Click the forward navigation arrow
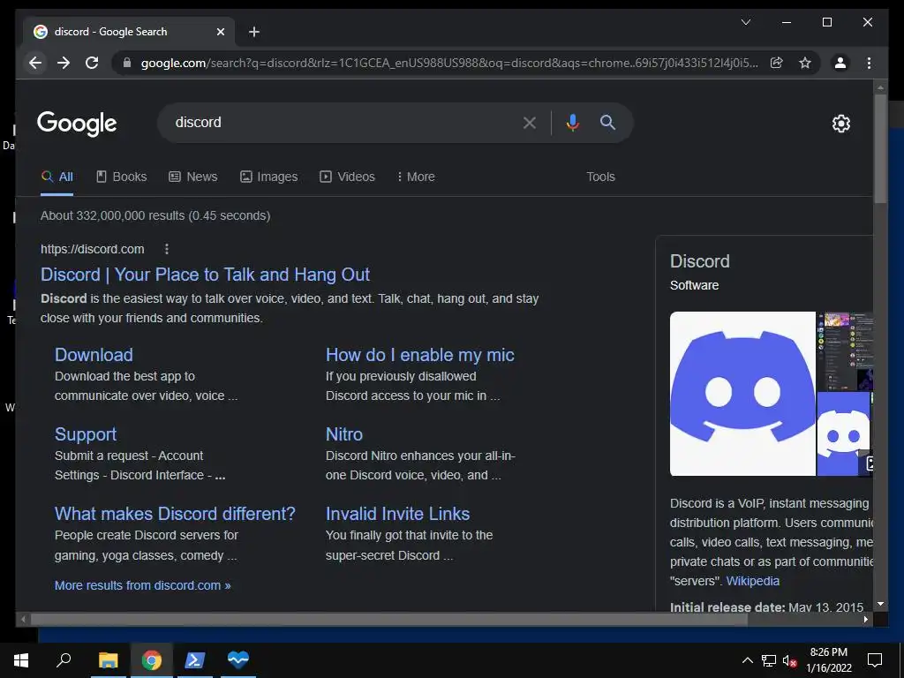Screen dimensions: 904x678 tap(64, 63)
